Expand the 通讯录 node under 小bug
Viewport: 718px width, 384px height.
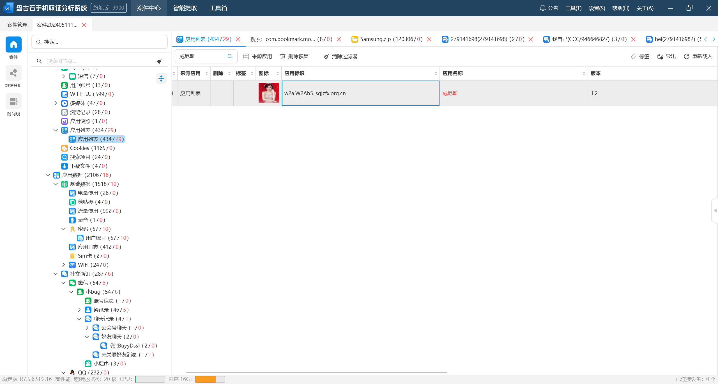(79, 310)
